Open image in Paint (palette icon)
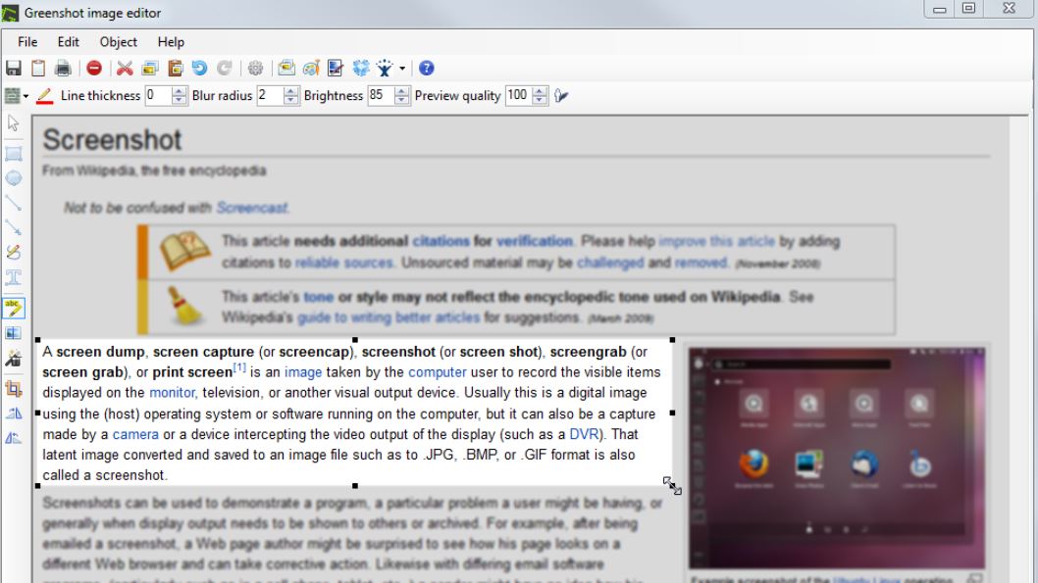The image size is (1038, 583). [311, 68]
